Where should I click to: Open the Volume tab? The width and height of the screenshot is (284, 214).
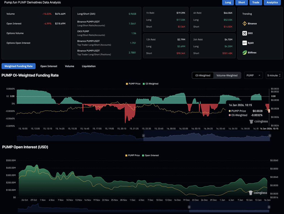(x=70, y=66)
